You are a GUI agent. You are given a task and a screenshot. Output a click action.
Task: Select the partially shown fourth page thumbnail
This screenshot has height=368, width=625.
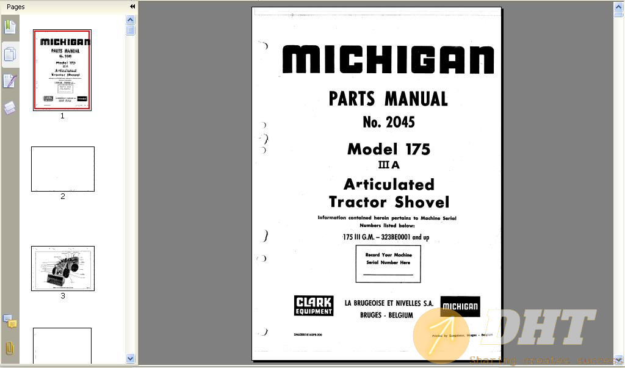[62, 345]
